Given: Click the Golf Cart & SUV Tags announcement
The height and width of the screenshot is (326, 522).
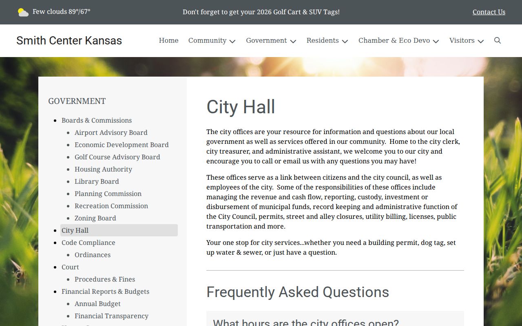Looking at the screenshot, I should pyautogui.click(x=261, y=12).
